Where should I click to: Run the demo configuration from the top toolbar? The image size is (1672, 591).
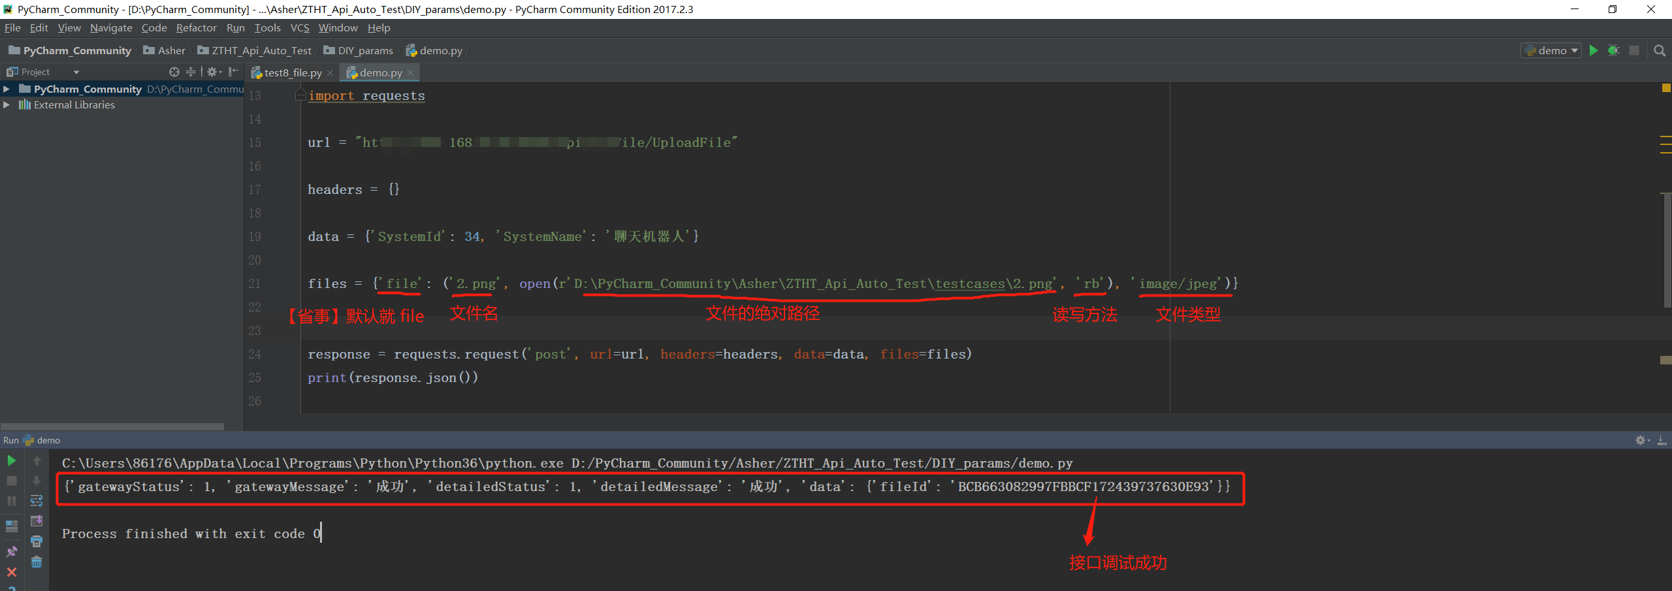coord(1594,50)
